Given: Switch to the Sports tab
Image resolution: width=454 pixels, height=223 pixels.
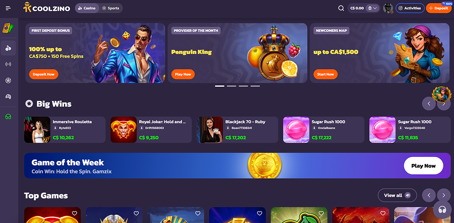Looking at the screenshot, I should point(110,8).
